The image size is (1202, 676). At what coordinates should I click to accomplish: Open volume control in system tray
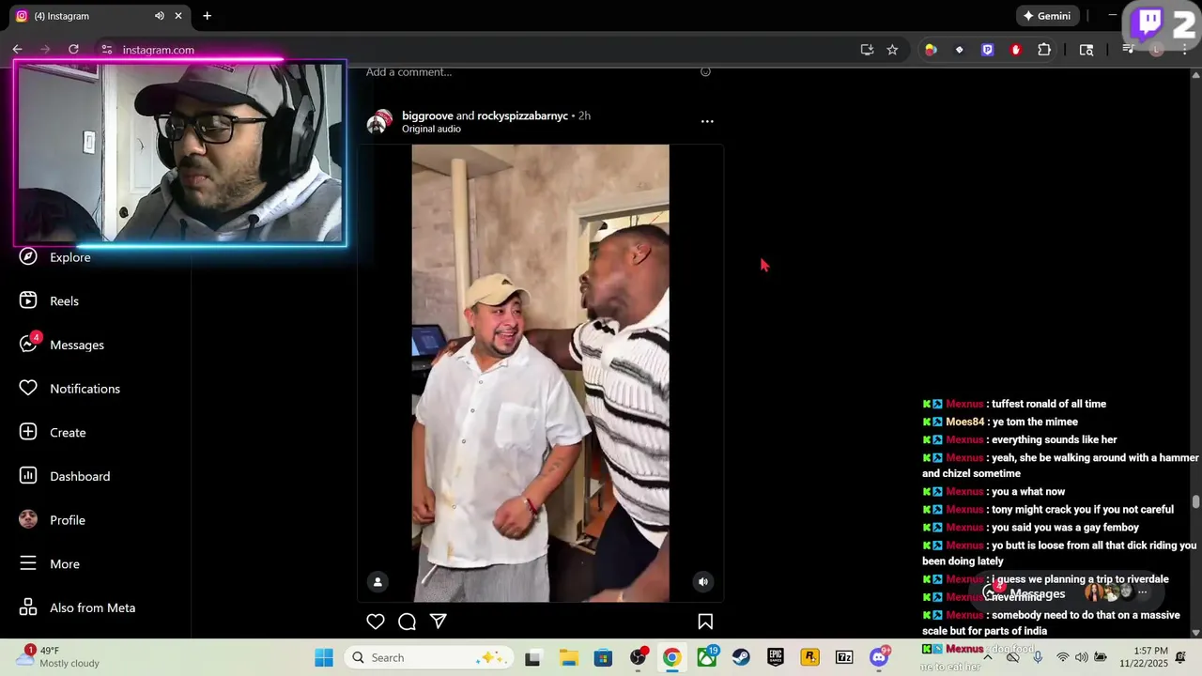click(x=1082, y=657)
